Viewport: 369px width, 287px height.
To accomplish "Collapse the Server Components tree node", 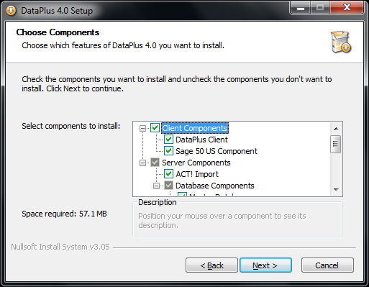I will (x=142, y=163).
